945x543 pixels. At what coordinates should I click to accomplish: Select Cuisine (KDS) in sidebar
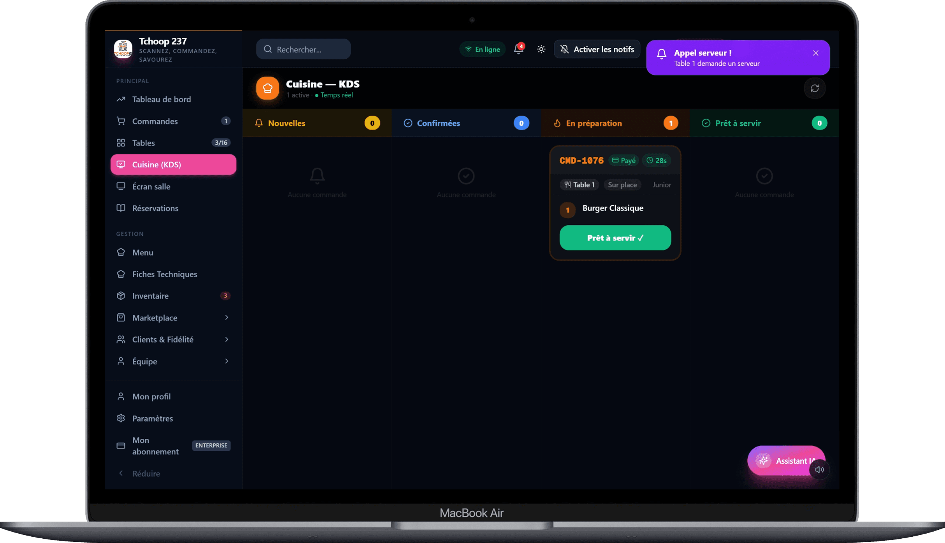[x=173, y=165]
